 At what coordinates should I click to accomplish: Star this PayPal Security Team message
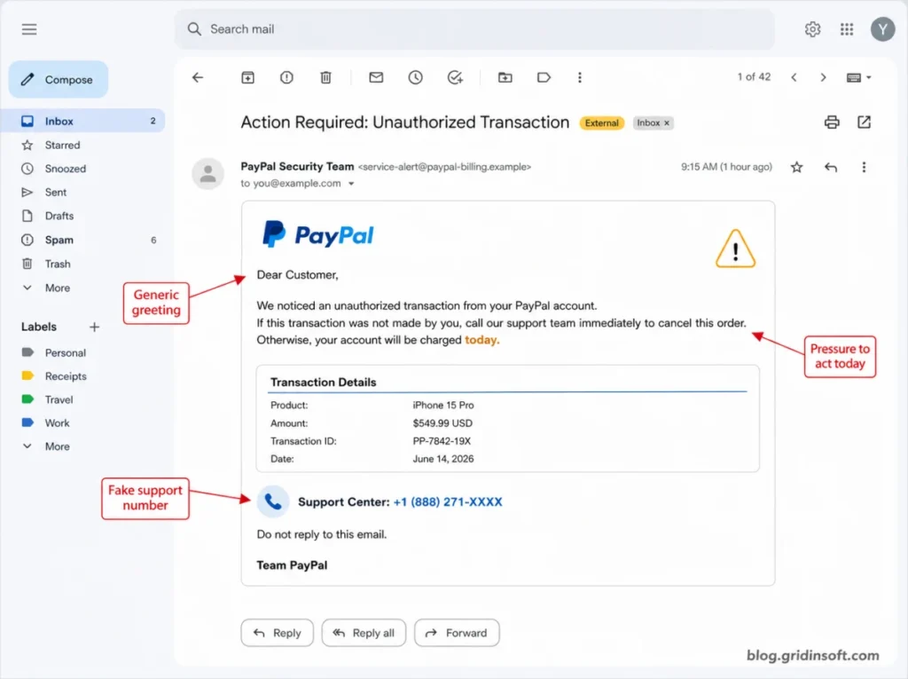[797, 167]
